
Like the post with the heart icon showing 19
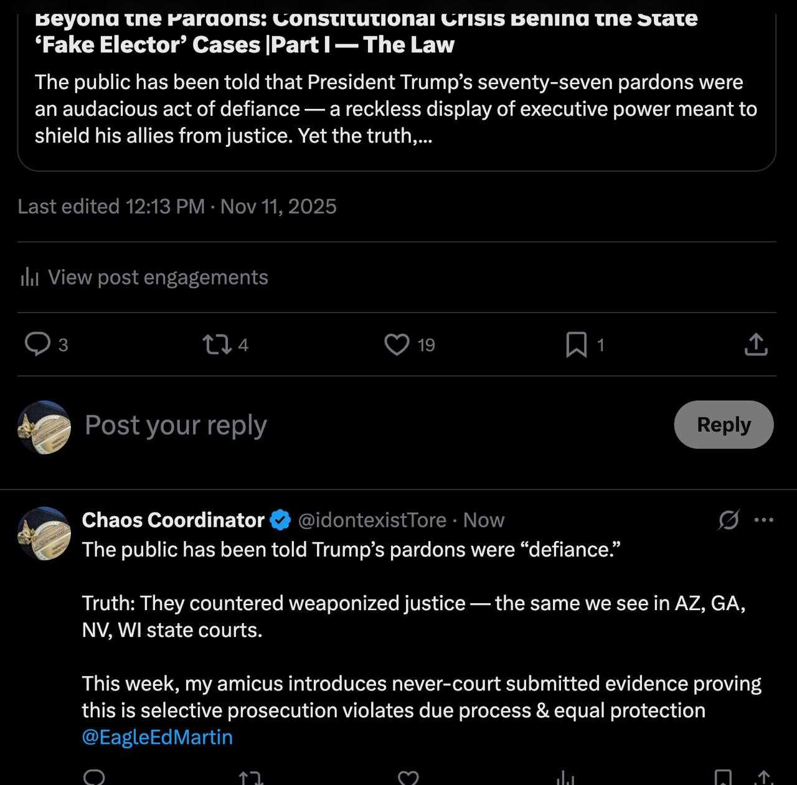pyautogui.click(x=397, y=344)
